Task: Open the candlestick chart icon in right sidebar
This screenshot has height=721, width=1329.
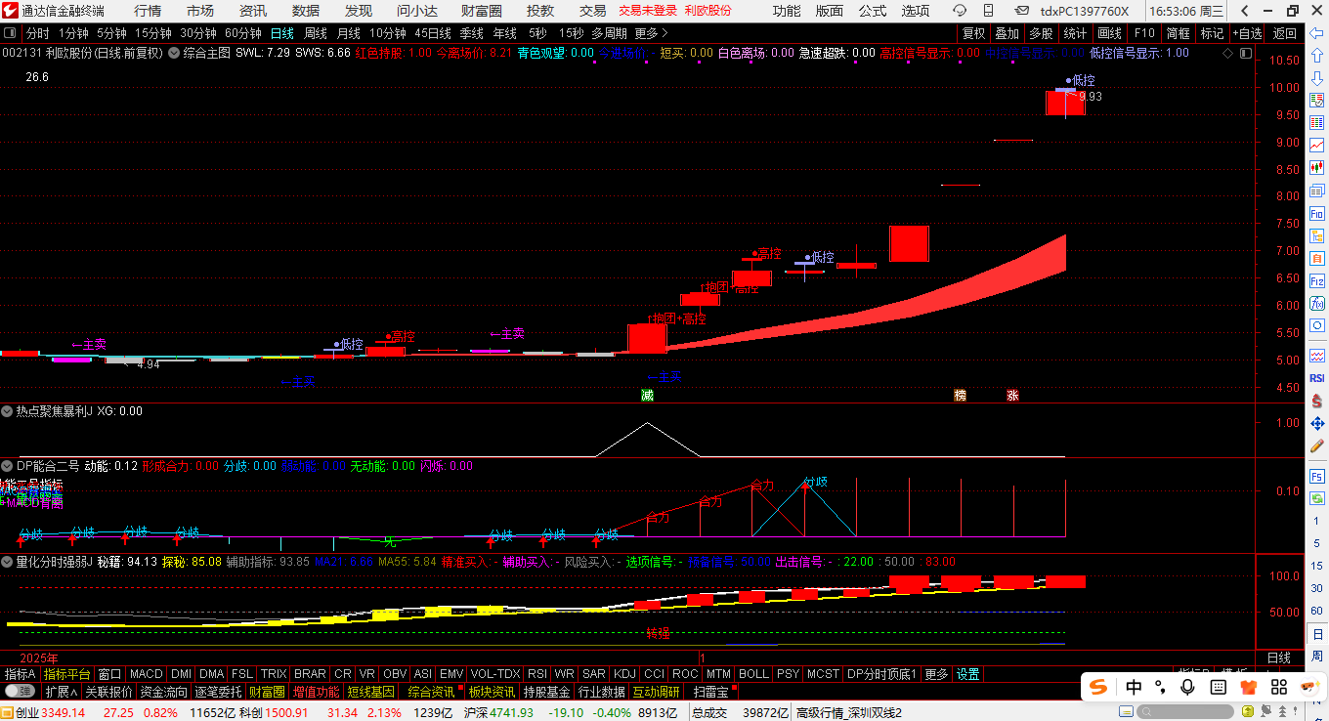Action: [1317, 168]
